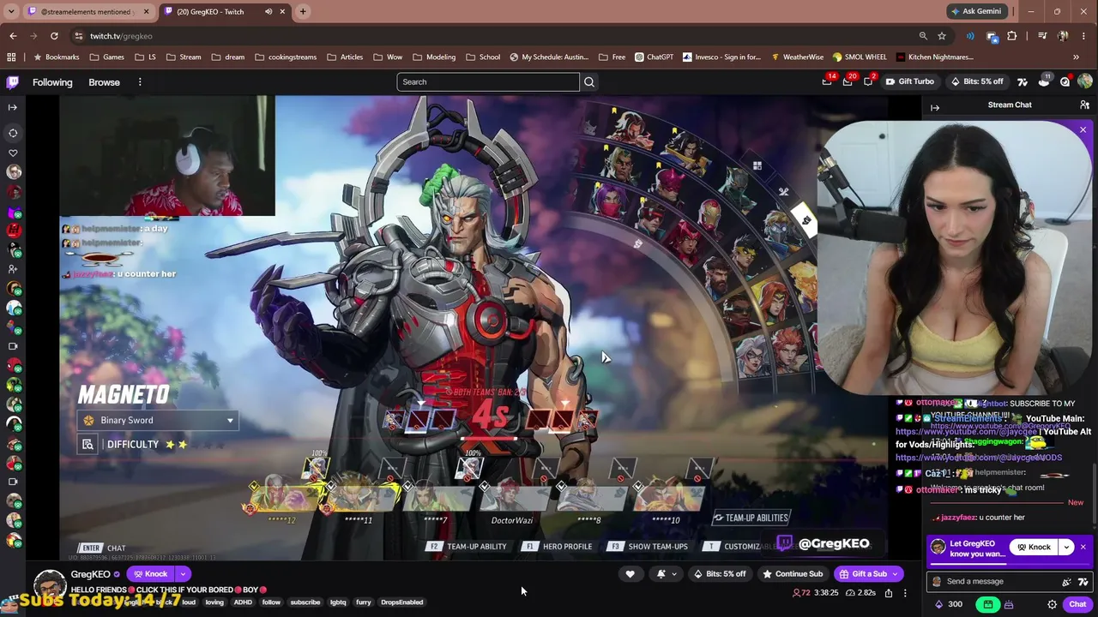Click the green channel points reward icon

coord(988,604)
